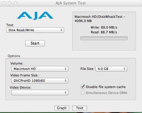Open Video Frame Size DVCProHD 1080i60 dropdown
Viewport: 142px width, 113px height.
point(40,81)
